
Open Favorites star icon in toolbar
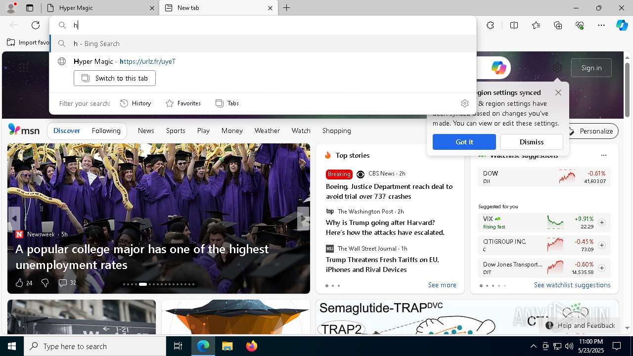(x=536, y=25)
